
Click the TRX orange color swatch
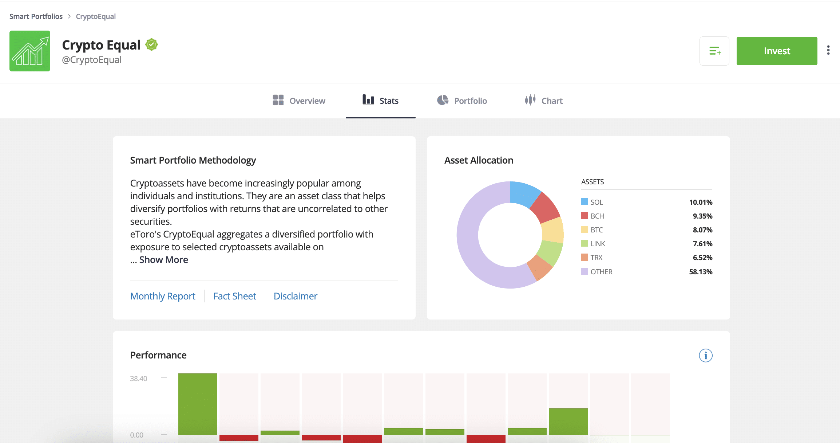point(585,257)
